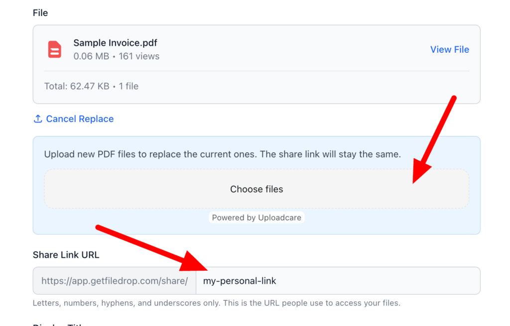
Task: Click the getfiledrop.com URL prefix box
Action: point(114,281)
